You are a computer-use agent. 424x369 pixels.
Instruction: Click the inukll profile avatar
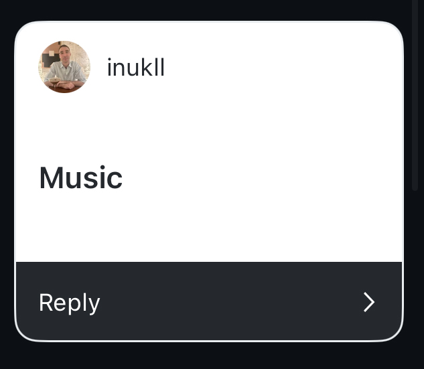[x=64, y=67]
